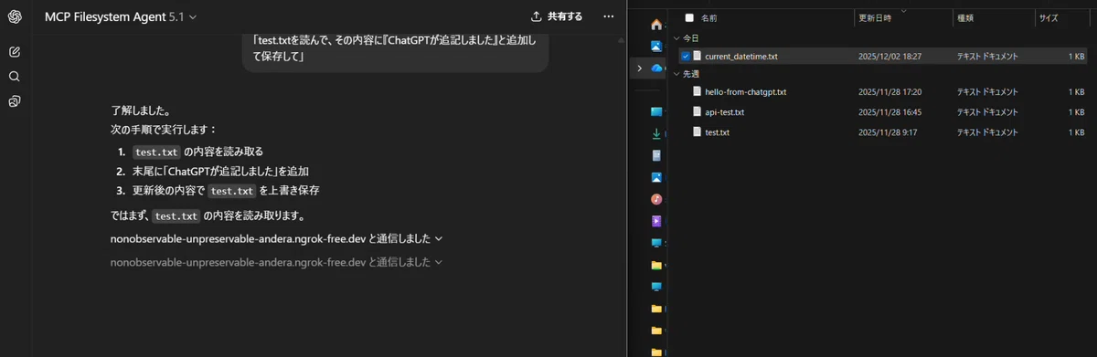Click step 1 'test.txt の内容を読み取る'

[197, 152]
